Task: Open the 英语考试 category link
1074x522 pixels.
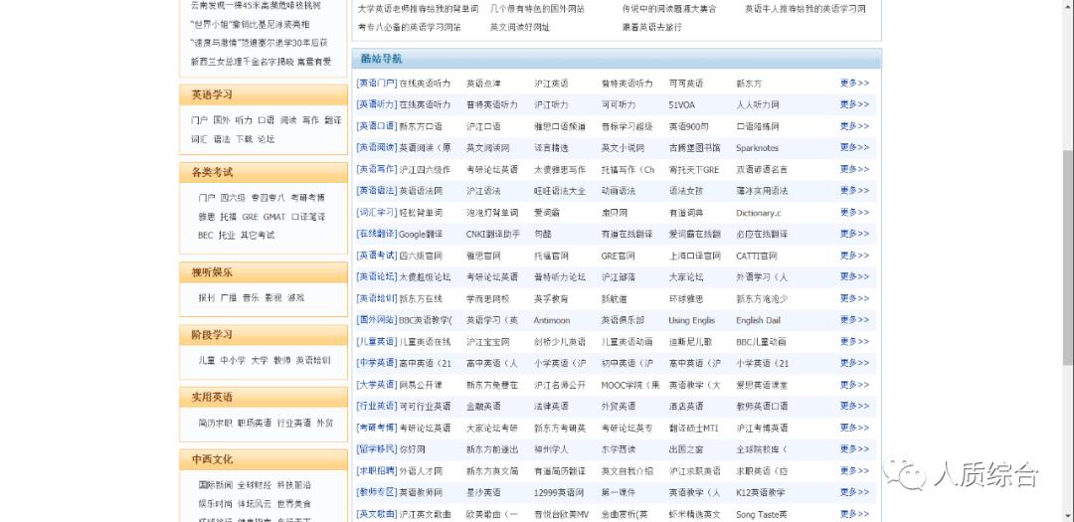Action: point(377,256)
